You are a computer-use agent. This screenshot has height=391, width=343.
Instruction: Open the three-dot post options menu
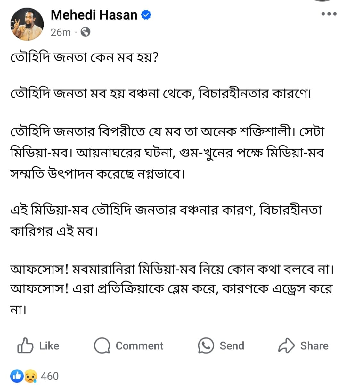(x=329, y=14)
